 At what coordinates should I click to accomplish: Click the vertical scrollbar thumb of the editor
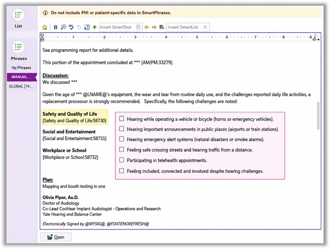[318, 116]
